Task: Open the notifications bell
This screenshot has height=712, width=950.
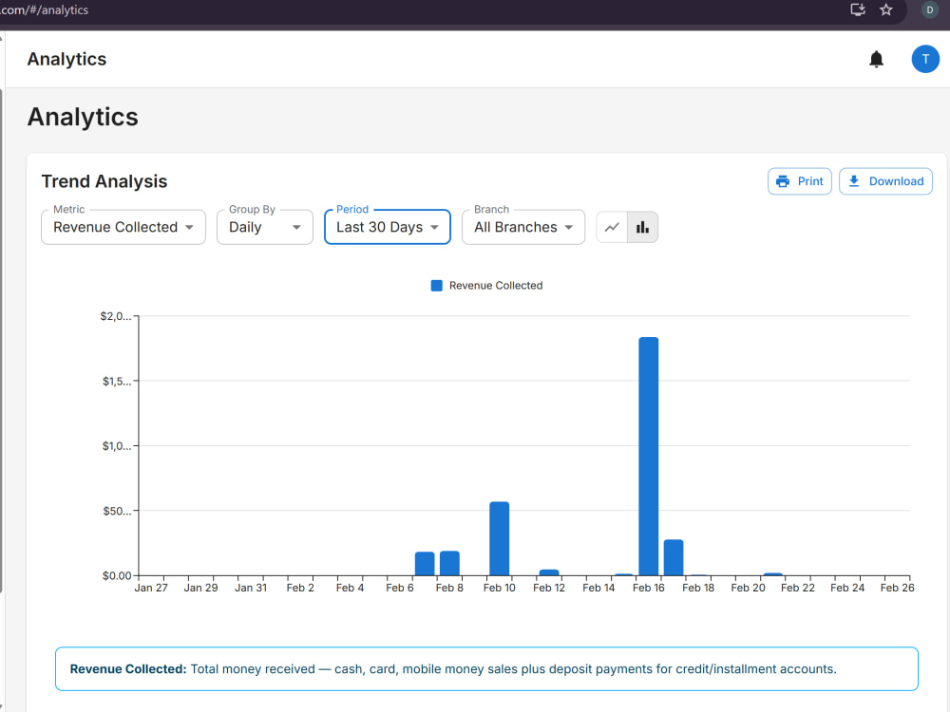Action: [x=876, y=59]
